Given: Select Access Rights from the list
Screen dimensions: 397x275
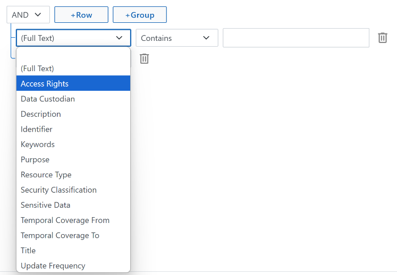Looking at the screenshot, I should 73,83.
